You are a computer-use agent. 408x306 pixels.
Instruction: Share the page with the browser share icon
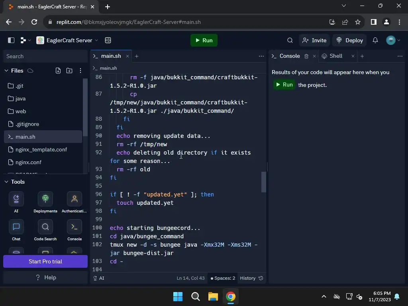coord(345,22)
